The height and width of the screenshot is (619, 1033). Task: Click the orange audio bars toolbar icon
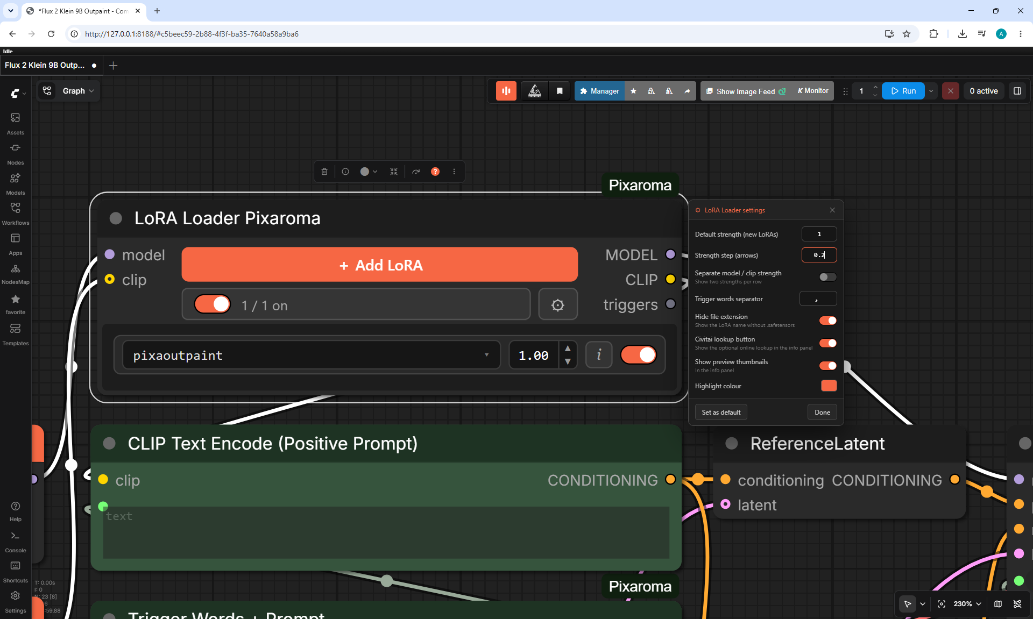point(506,91)
